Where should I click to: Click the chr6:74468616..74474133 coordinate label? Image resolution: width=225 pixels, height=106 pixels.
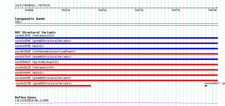33,6
